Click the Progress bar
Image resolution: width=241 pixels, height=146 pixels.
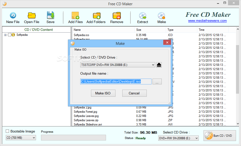(x=73, y=138)
